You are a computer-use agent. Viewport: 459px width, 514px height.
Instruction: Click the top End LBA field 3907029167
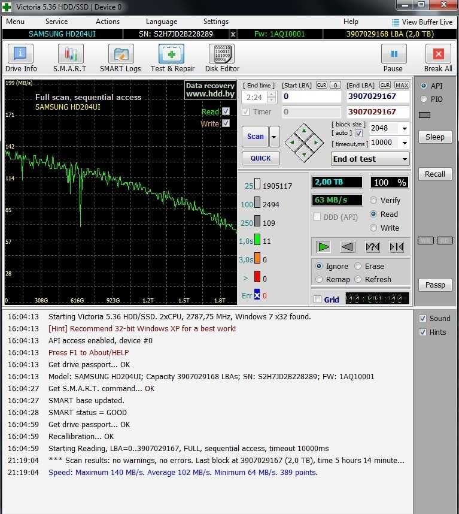click(x=378, y=96)
